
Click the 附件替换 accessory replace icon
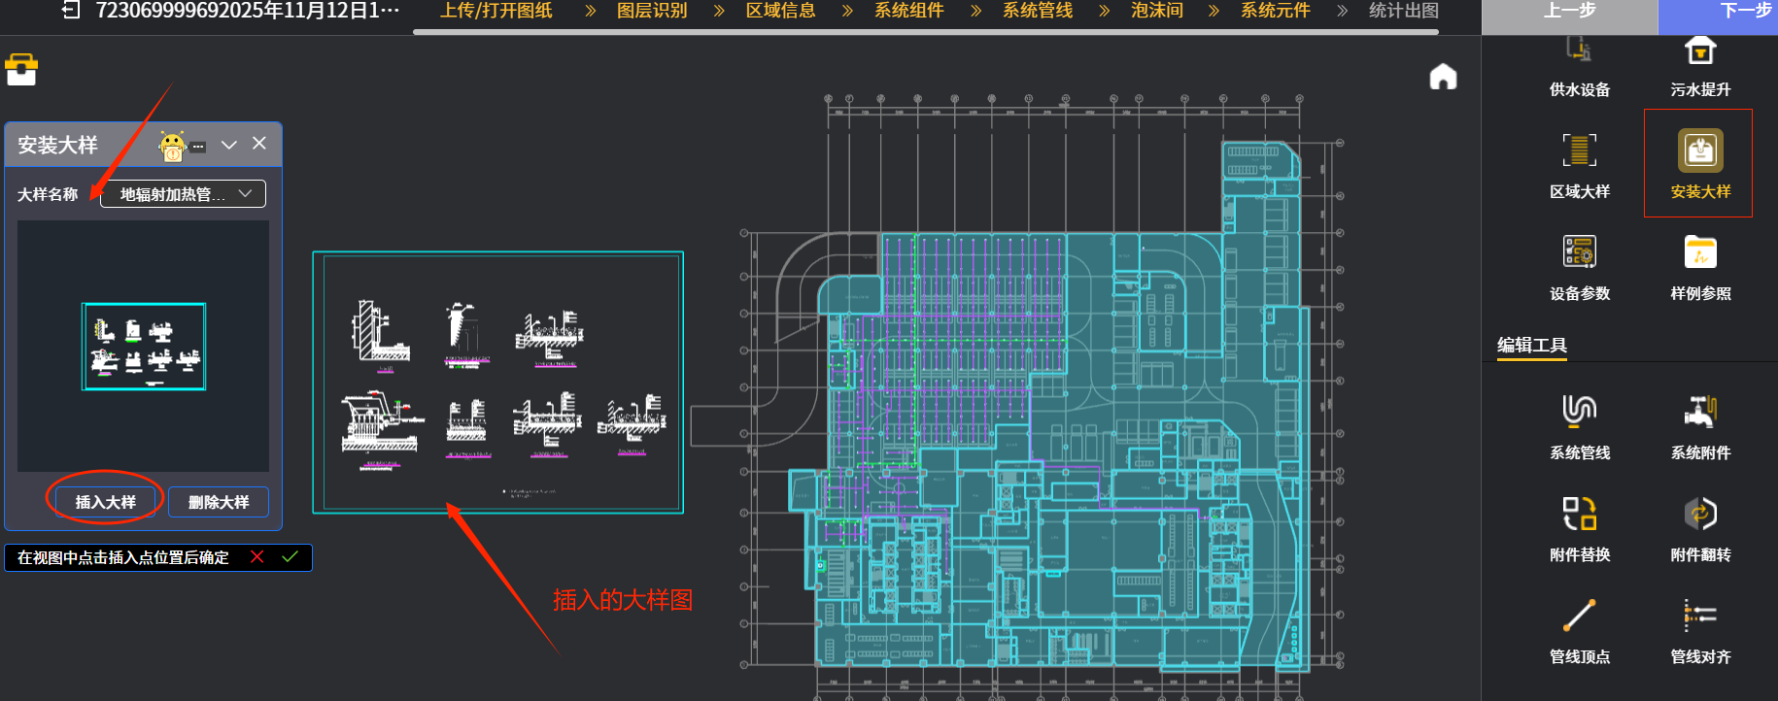point(1579,514)
